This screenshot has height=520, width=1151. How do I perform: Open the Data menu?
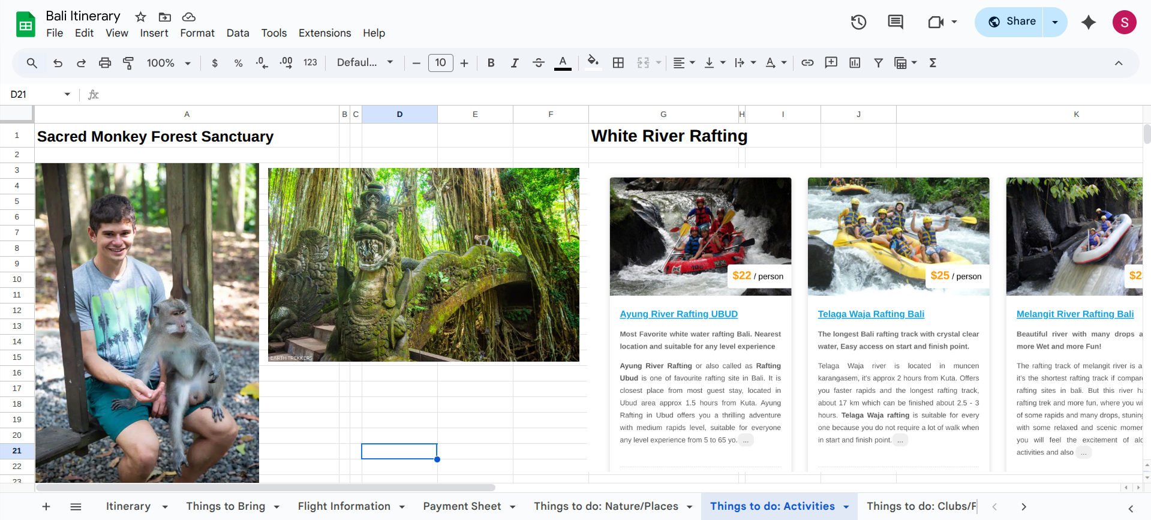point(238,33)
